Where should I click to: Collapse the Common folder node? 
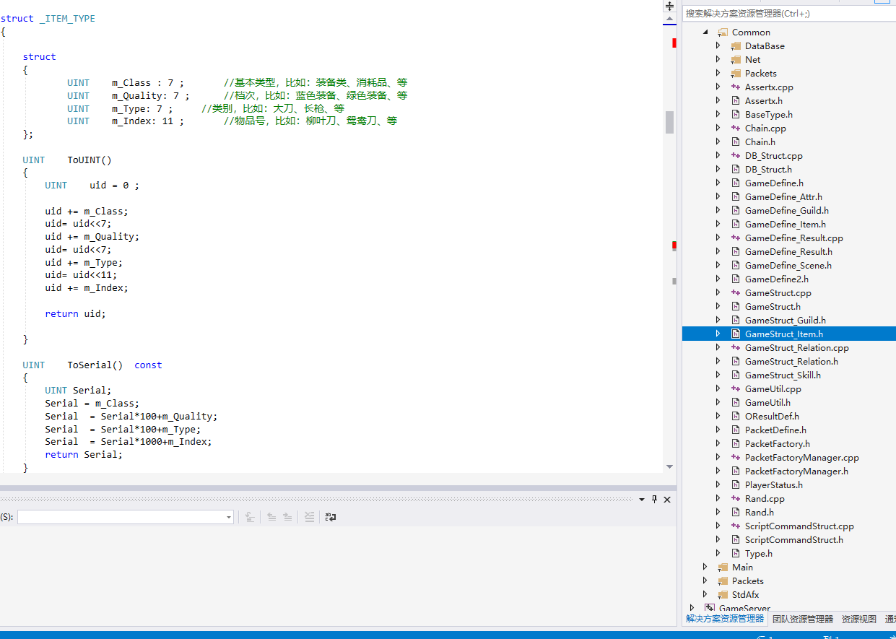705,32
